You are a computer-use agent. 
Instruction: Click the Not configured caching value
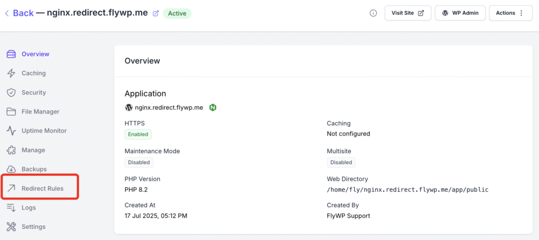click(348, 134)
